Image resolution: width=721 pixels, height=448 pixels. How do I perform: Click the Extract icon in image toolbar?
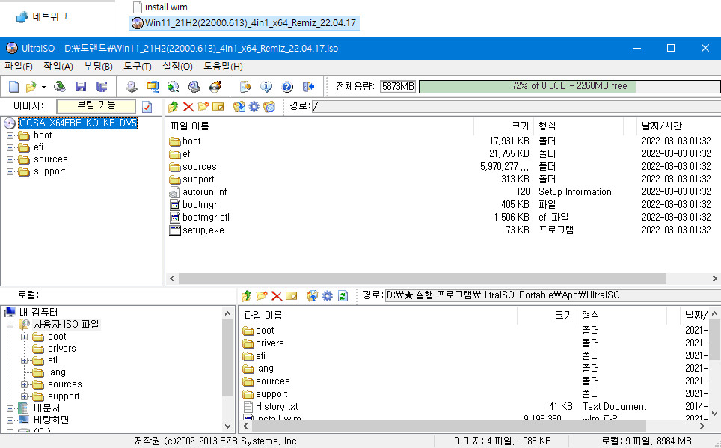pyautogui.click(x=239, y=107)
